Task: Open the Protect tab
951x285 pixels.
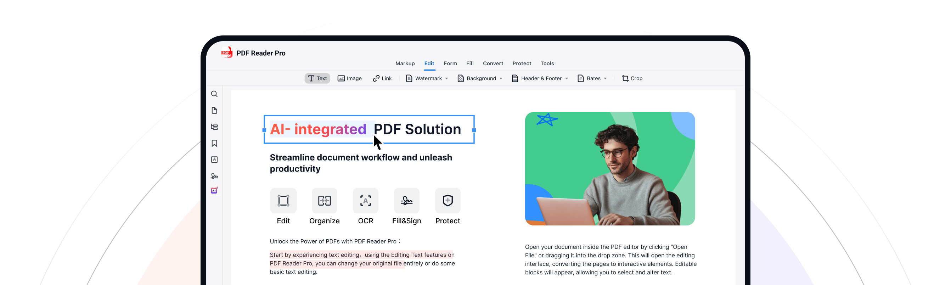Action: pyautogui.click(x=522, y=63)
